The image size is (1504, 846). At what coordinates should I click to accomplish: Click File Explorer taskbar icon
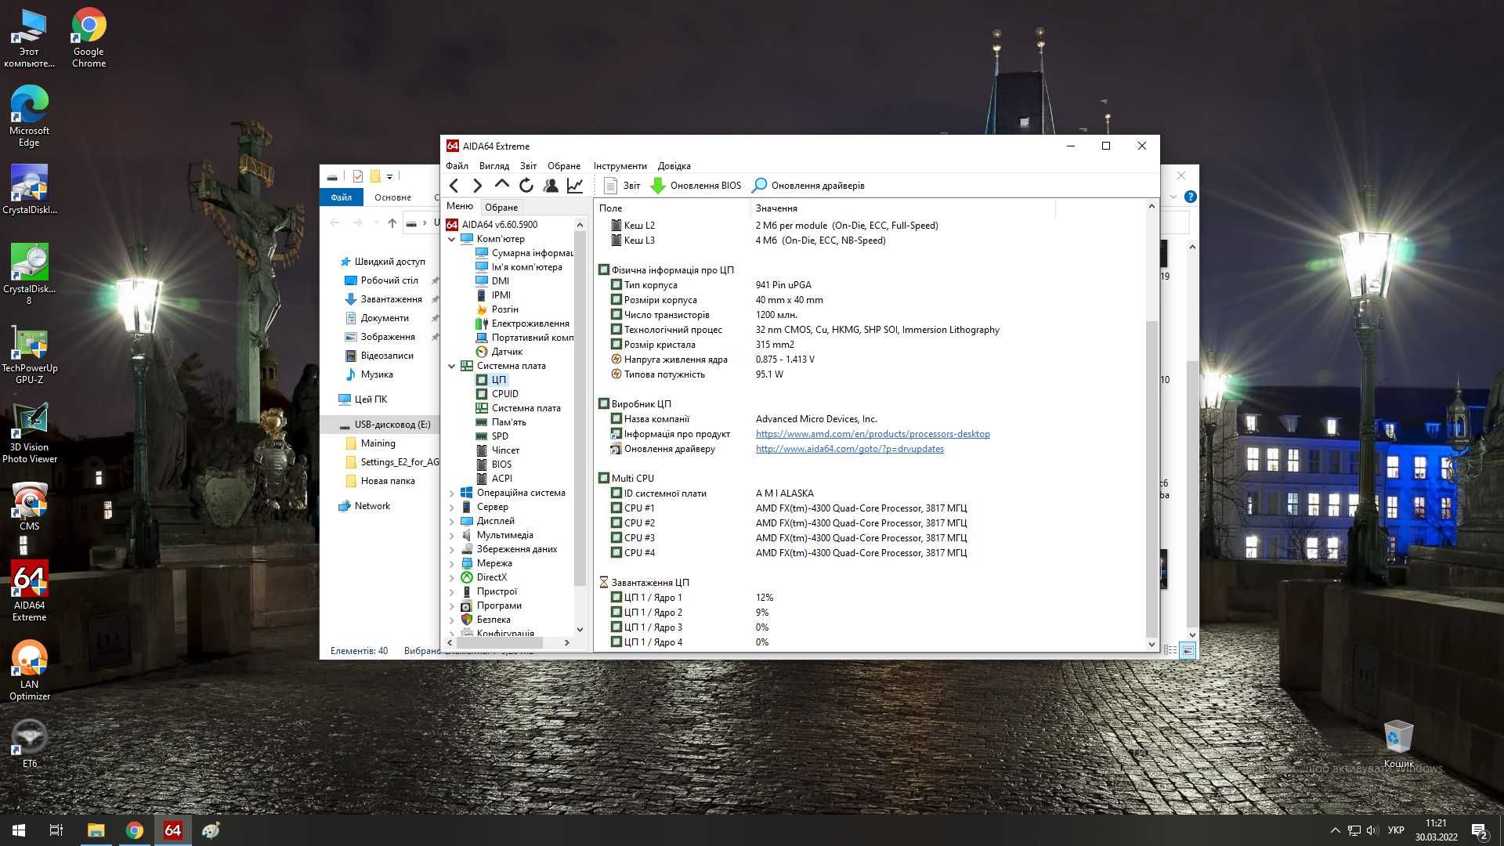[96, 830]
